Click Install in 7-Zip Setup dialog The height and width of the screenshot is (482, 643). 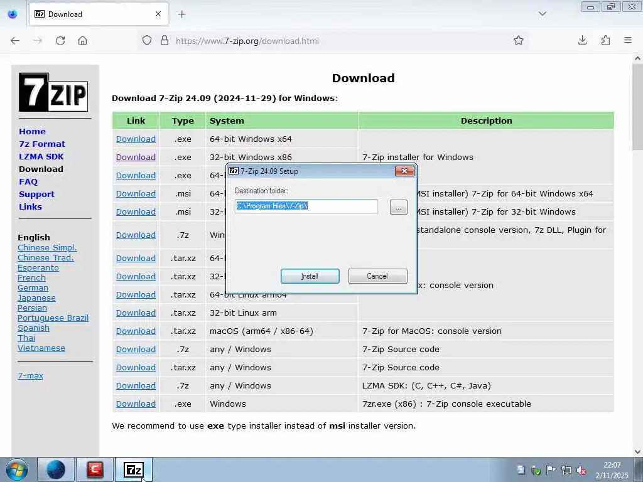tap(310, 276)
